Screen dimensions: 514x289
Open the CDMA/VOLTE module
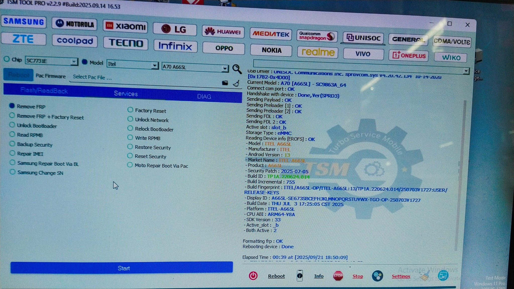452,41
